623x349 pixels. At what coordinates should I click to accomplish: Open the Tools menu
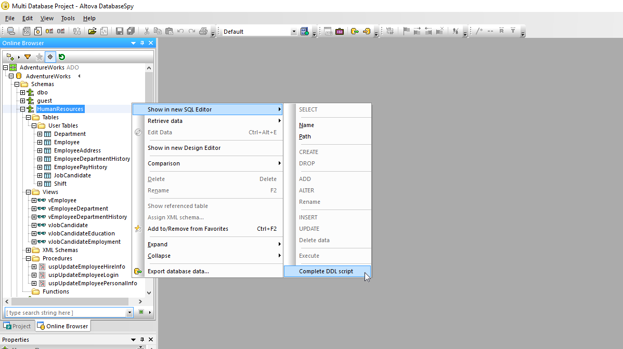pos(68,18)
